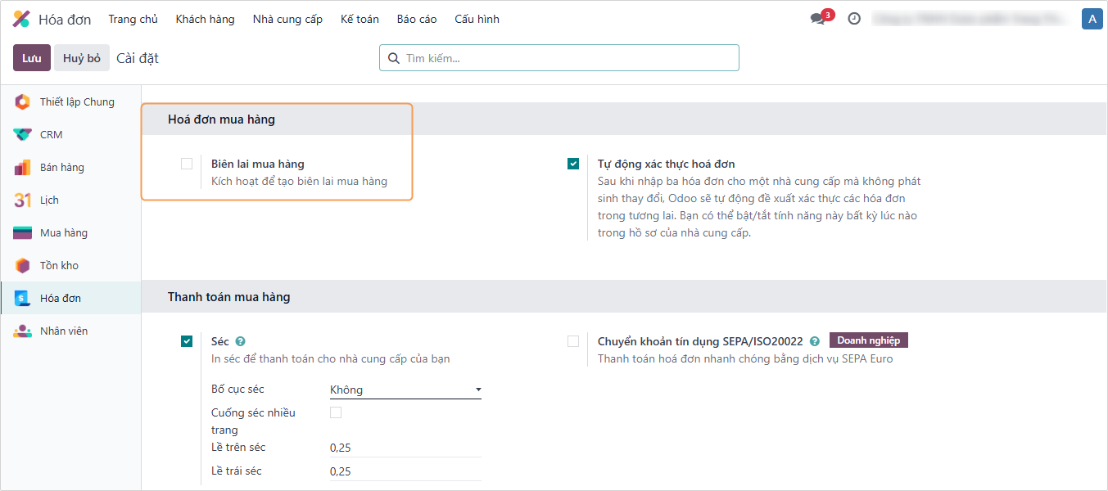The image size is (1108, 491).
Task: Open Tồn kho settings in the sidebar
Action: coord(59,266)
